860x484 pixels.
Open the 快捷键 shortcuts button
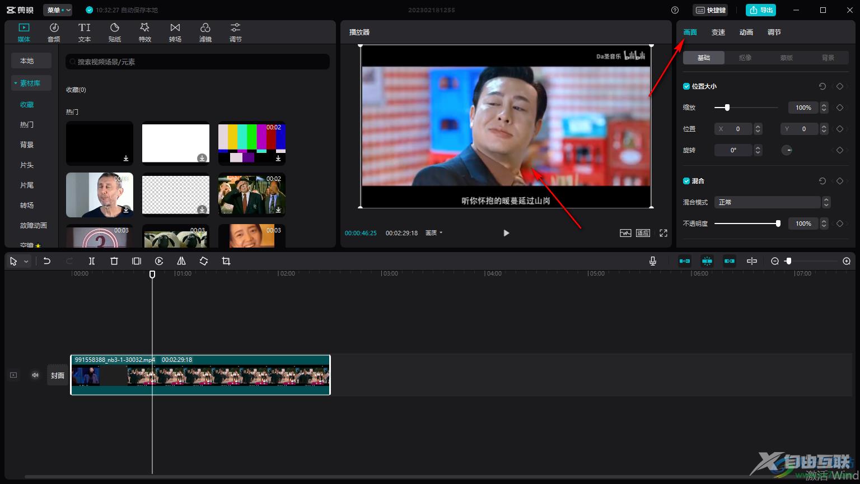tap(711, 10)
